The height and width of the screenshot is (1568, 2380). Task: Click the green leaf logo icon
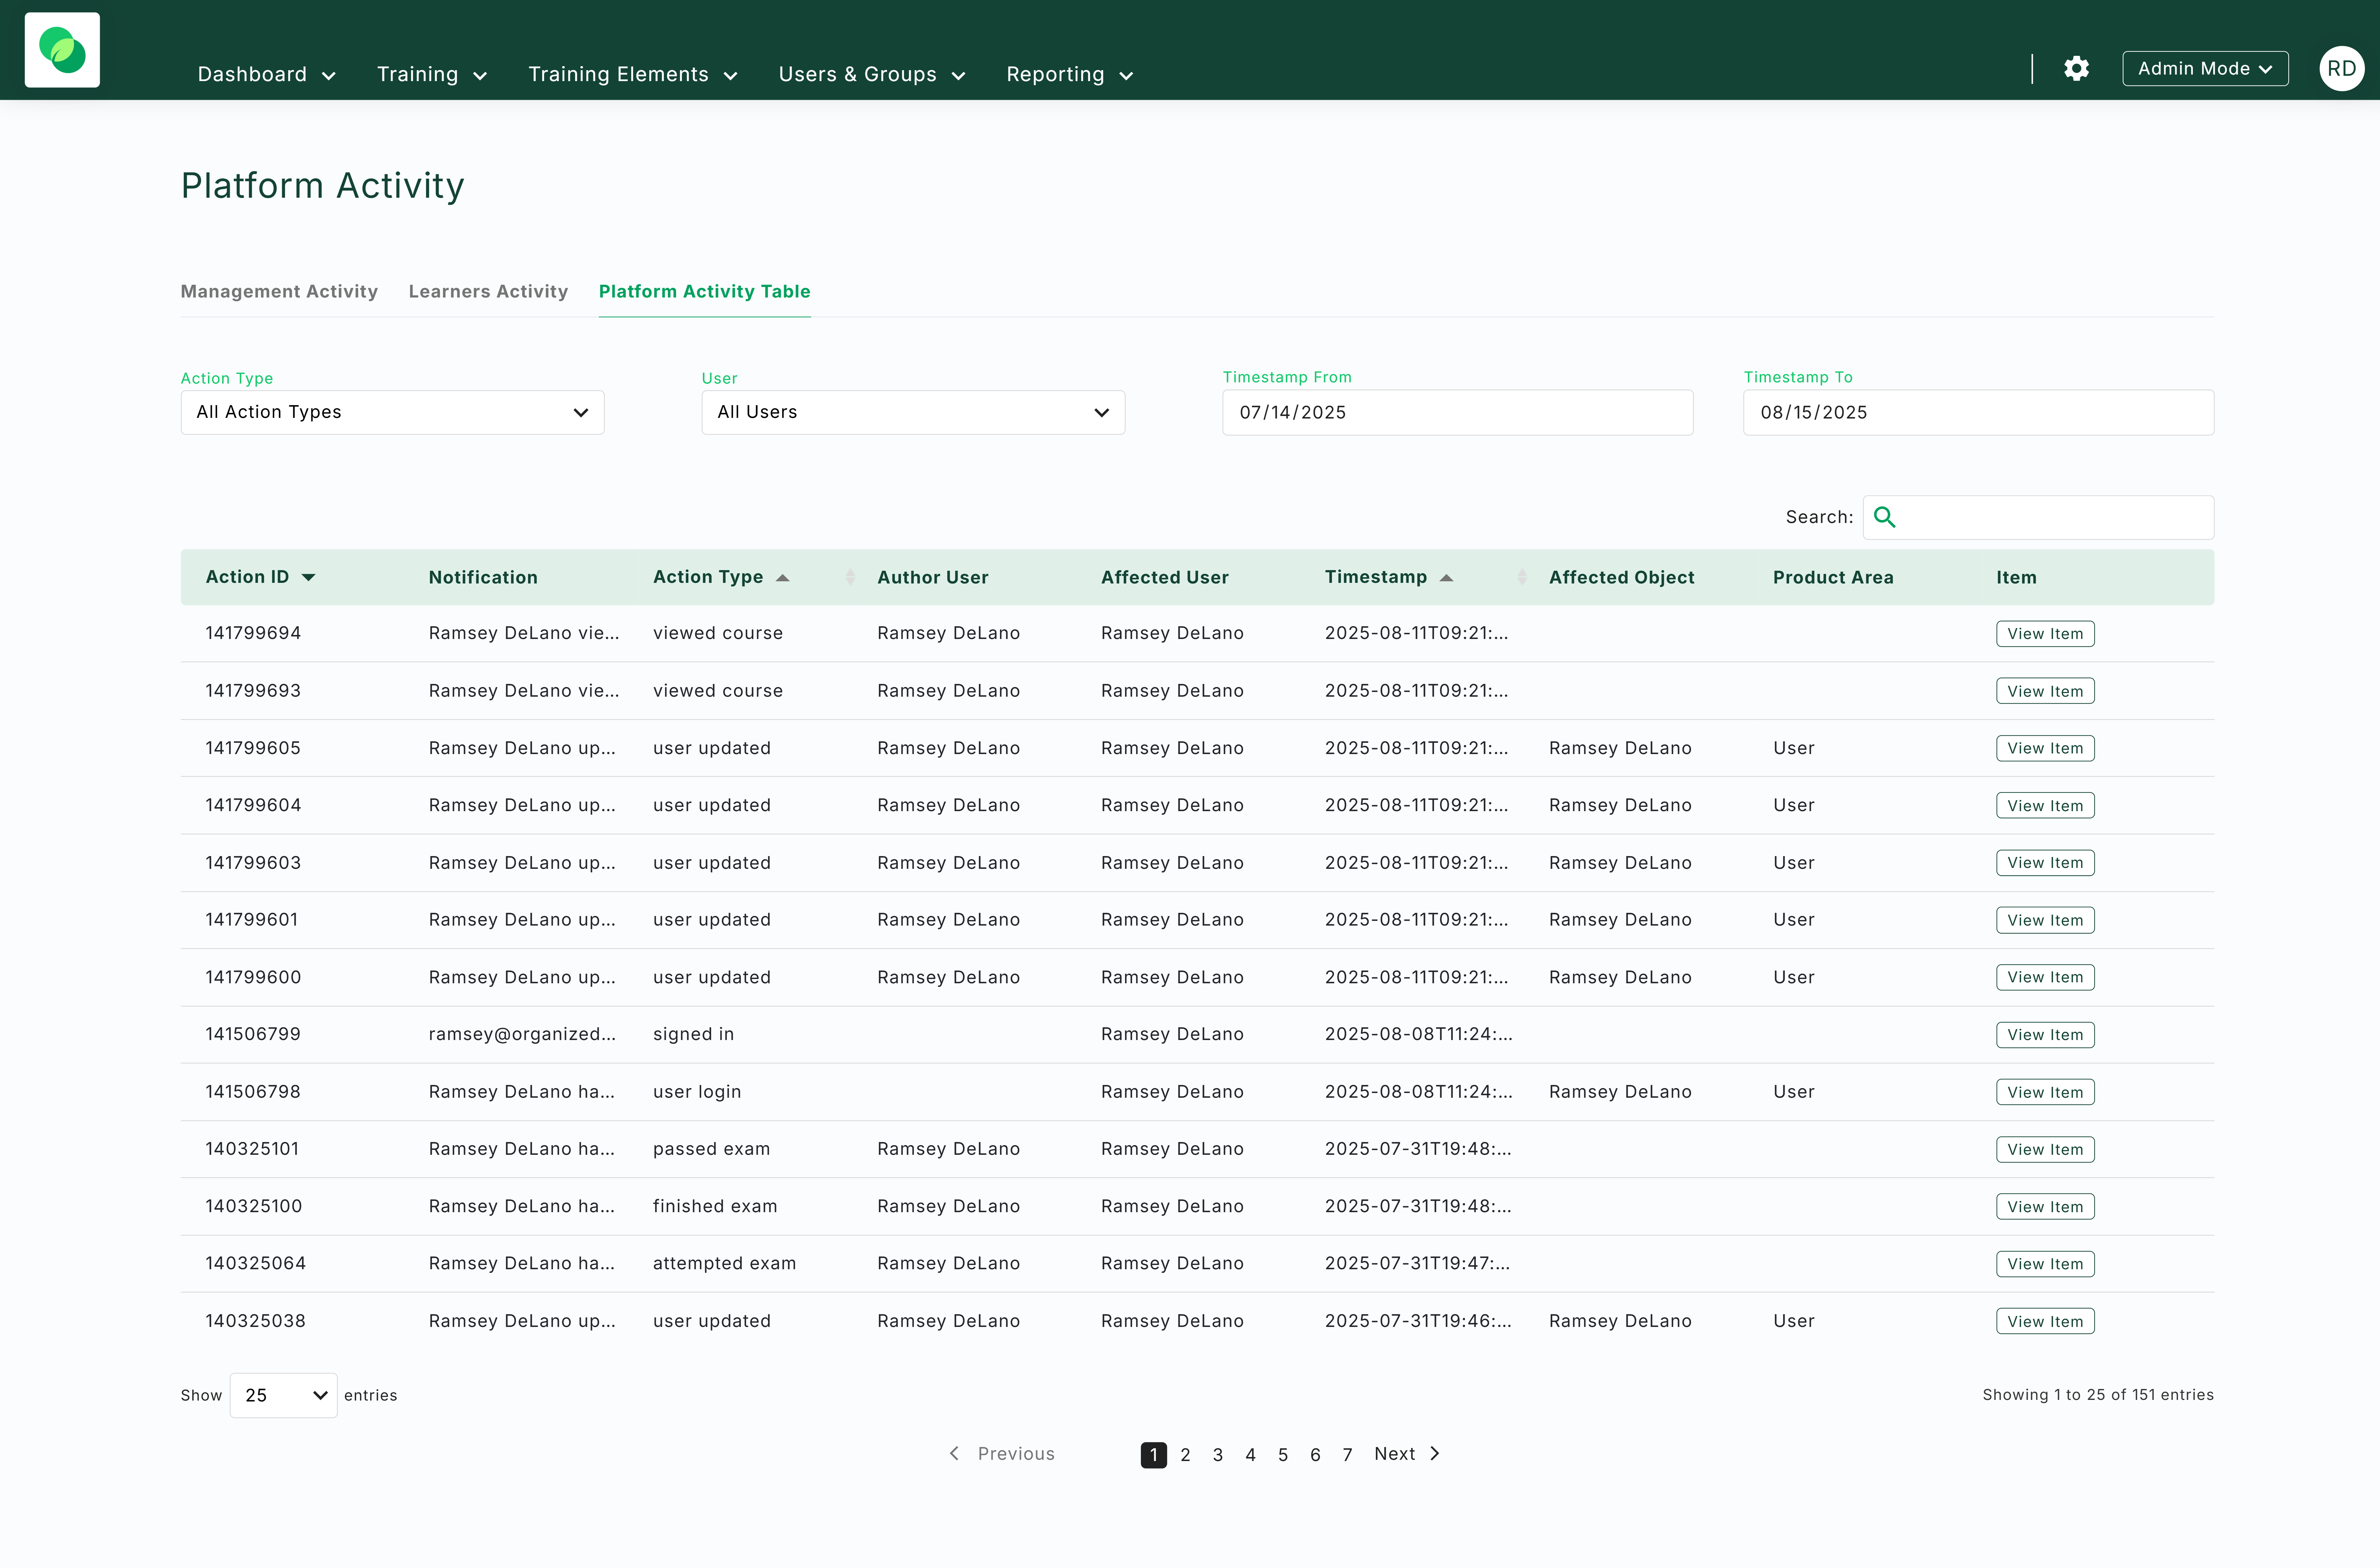62,50
